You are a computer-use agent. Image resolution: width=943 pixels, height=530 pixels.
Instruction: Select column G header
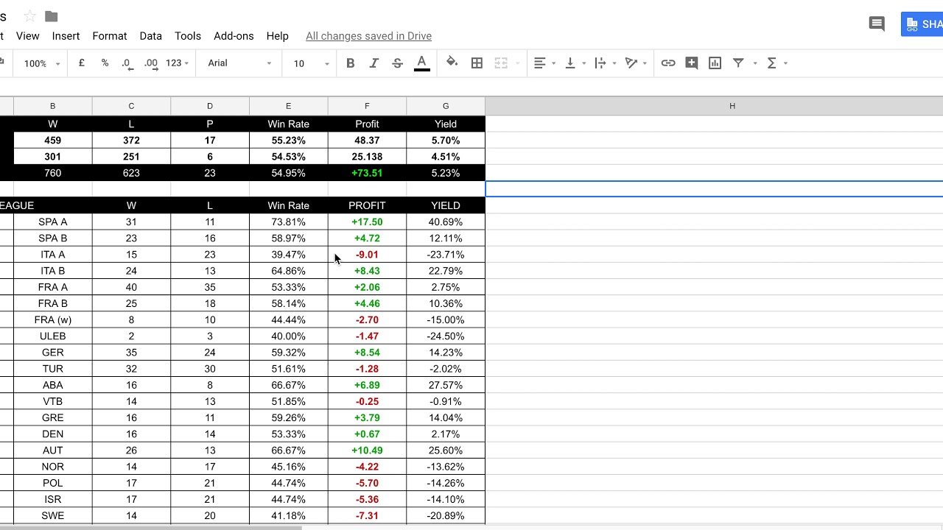pyautogui.click(x=446, y=106)
